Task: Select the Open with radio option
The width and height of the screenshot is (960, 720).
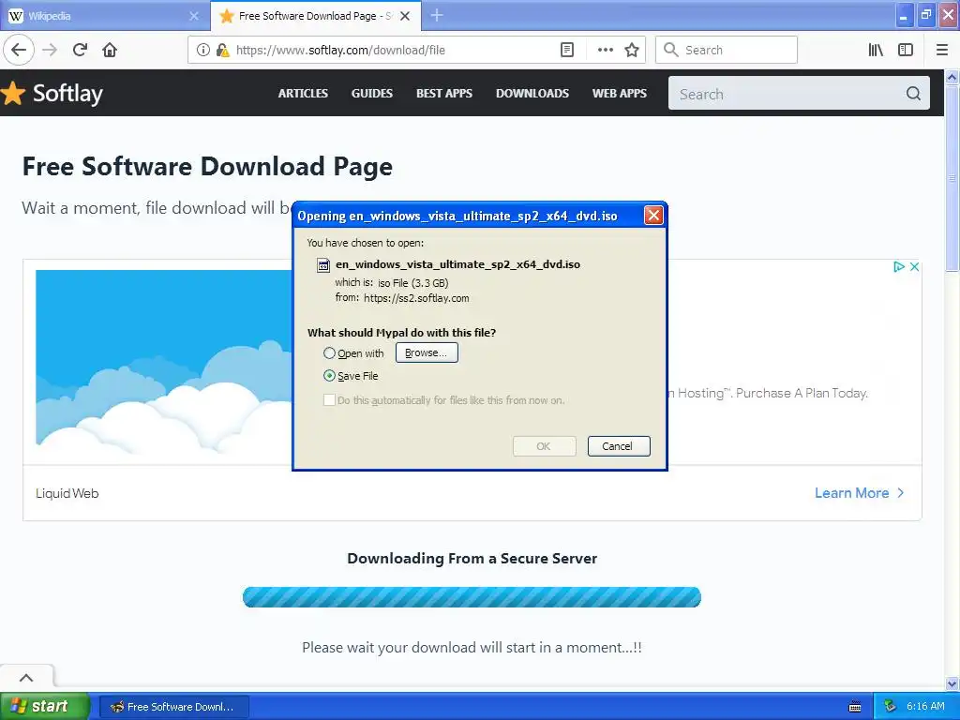Action: pos(329,353)
